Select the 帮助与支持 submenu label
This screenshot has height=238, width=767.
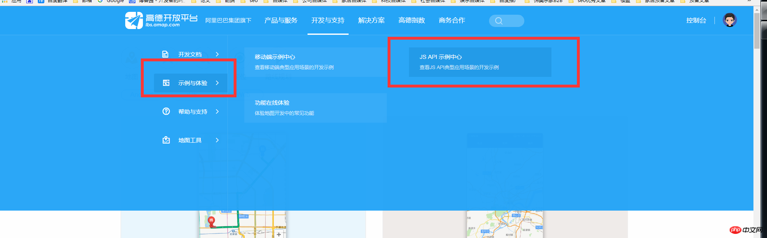[x=193, y=112]
